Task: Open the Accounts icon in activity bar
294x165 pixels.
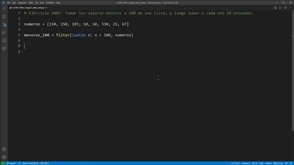Action: click(x=4, y=149)
